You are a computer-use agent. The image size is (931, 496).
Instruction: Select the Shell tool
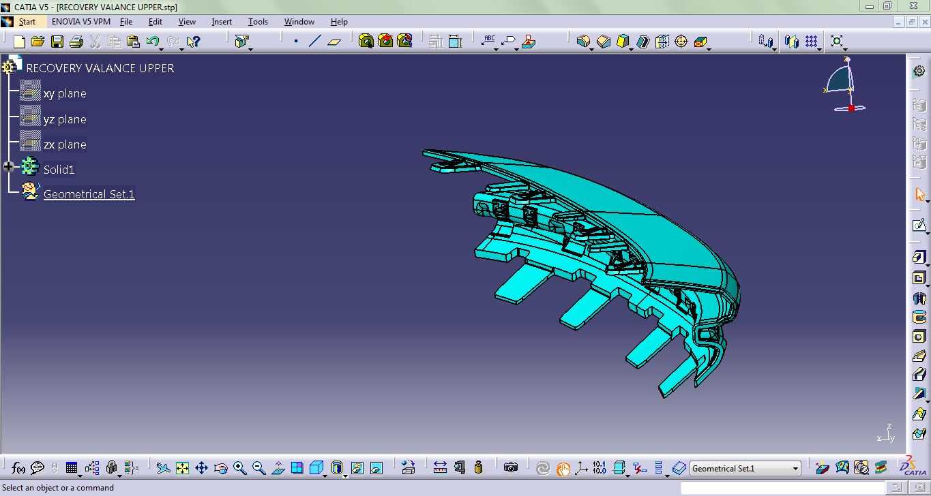click(x=643, y=42)
